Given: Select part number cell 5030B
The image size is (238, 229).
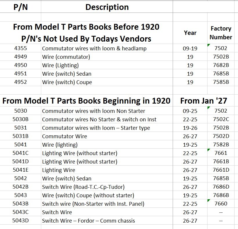Looking at the screenshot, I should click(x=21, y=119).
